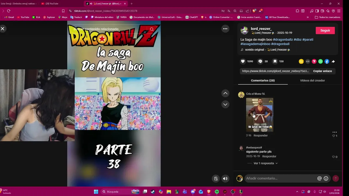Open Todos los marcadores folder
Image resolution: width=349 pixels, height=196 pixels.
327,17
